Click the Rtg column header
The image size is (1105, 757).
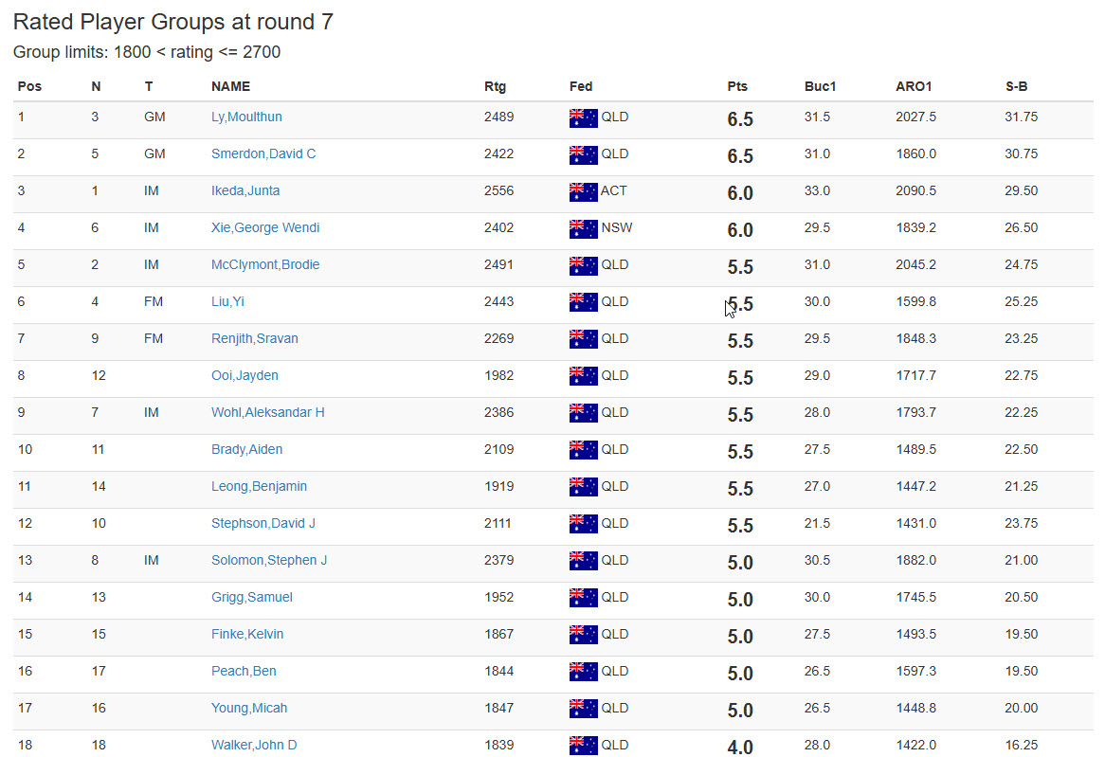[495, 87]
